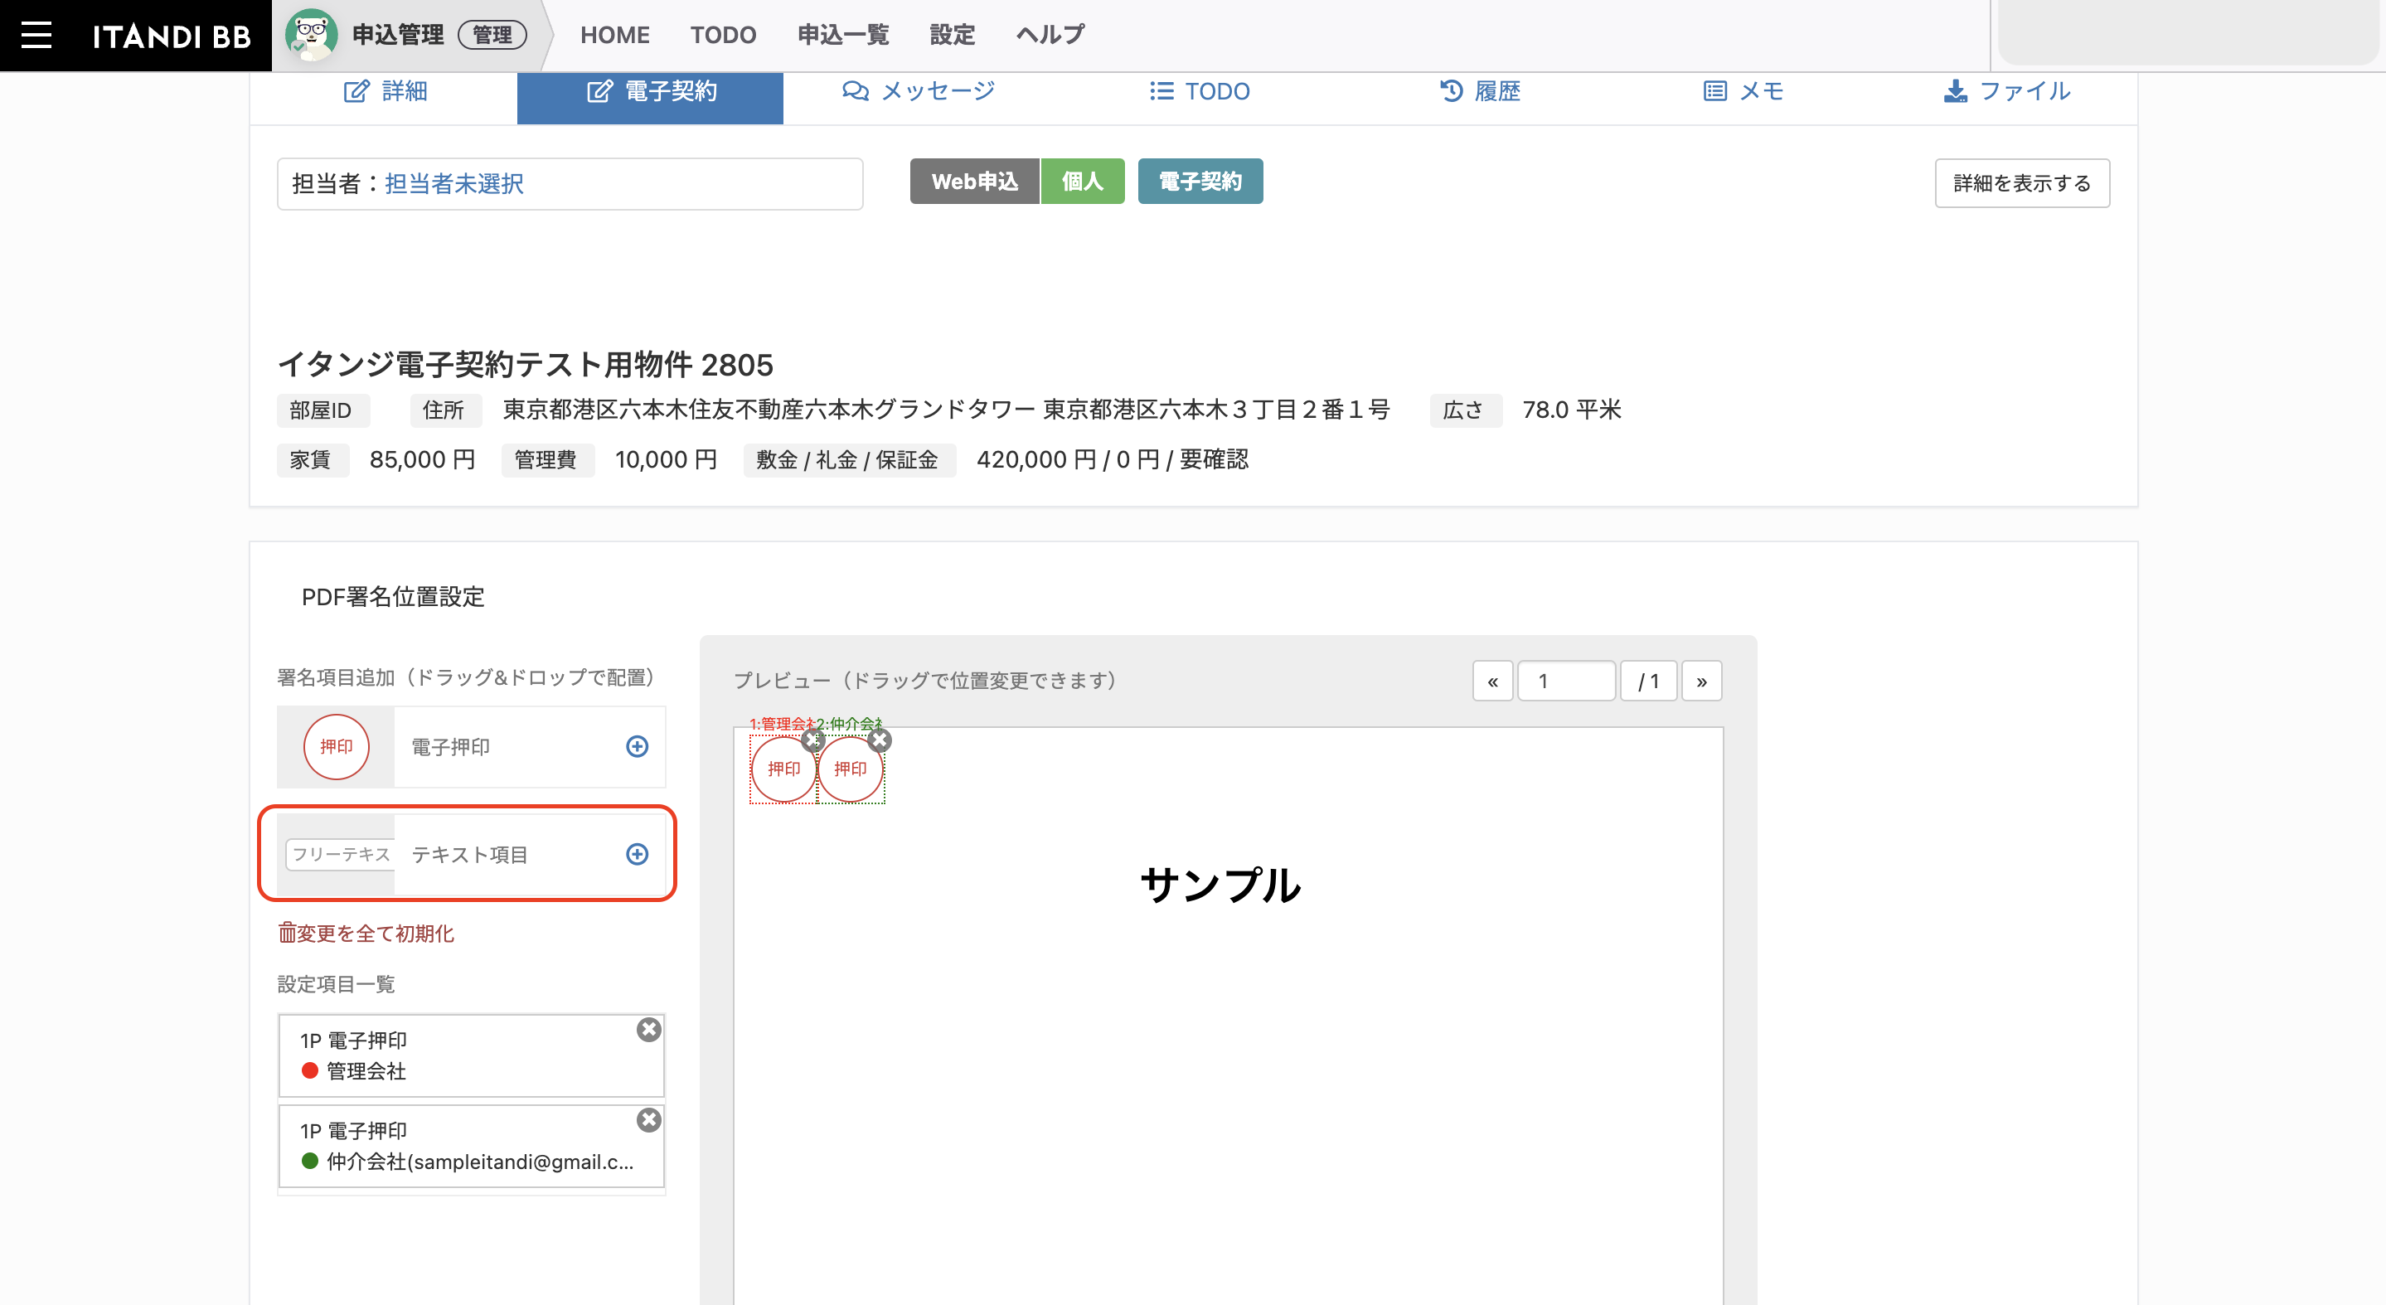2386x1305 pixels.
Task: Click the 担当者 selection field
Action: tap(570, 183)
